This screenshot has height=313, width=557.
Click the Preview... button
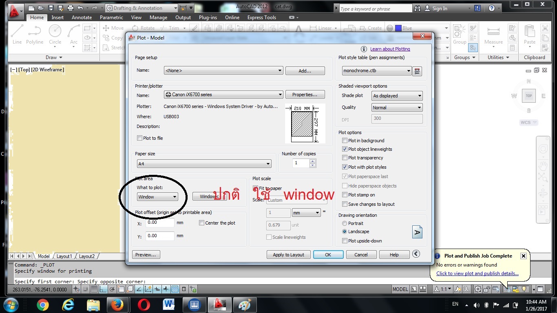point(146,255)
